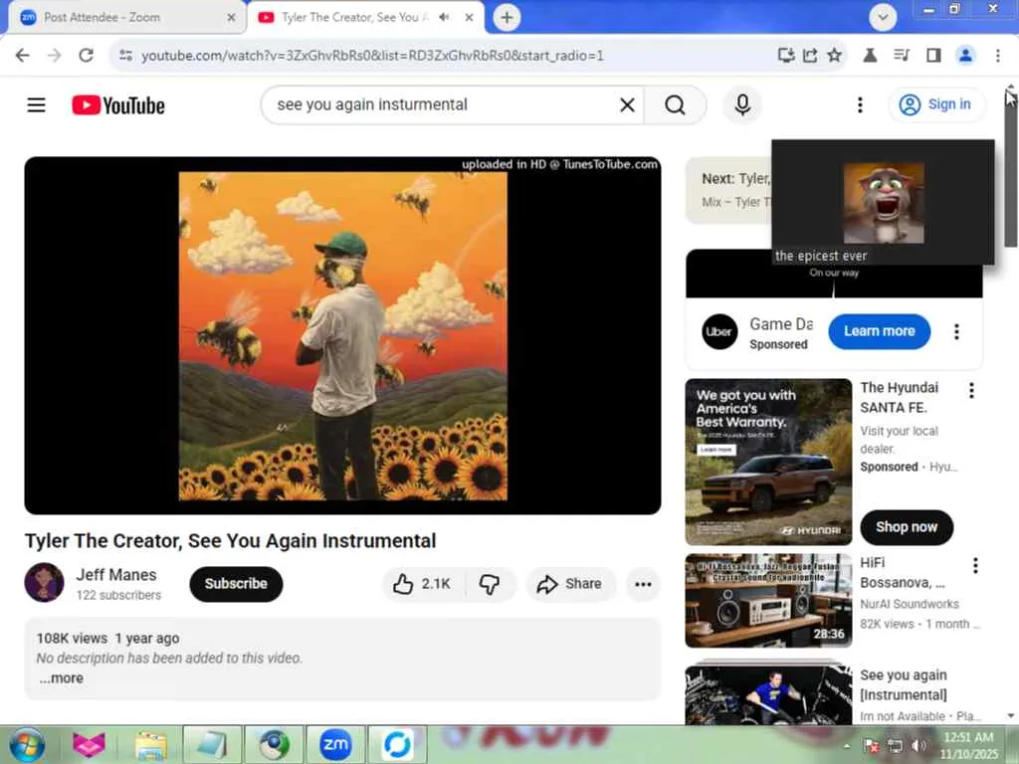Open the blue circular arrows taskbar app
This screenshot has height=764, width=1019.
pos(397,744)
